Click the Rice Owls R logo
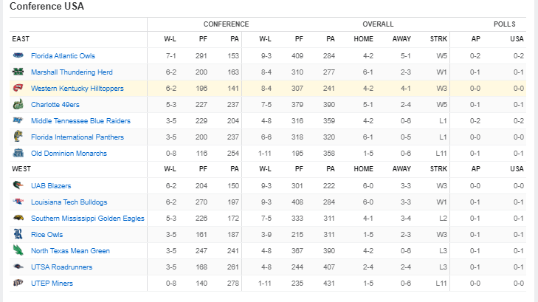Screen dimensions: 538x302 coord(18,234)
